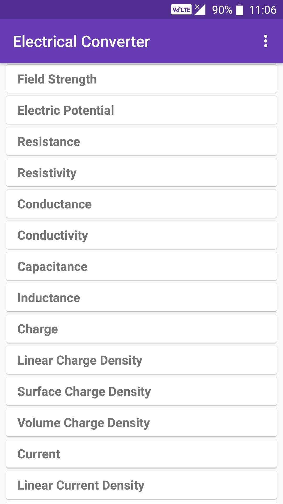
Task: Select Linear Current Density
Action: (x=141, y=485)
